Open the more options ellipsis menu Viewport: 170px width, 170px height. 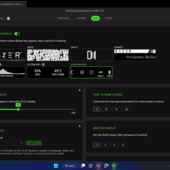click(x=2, y=18)
